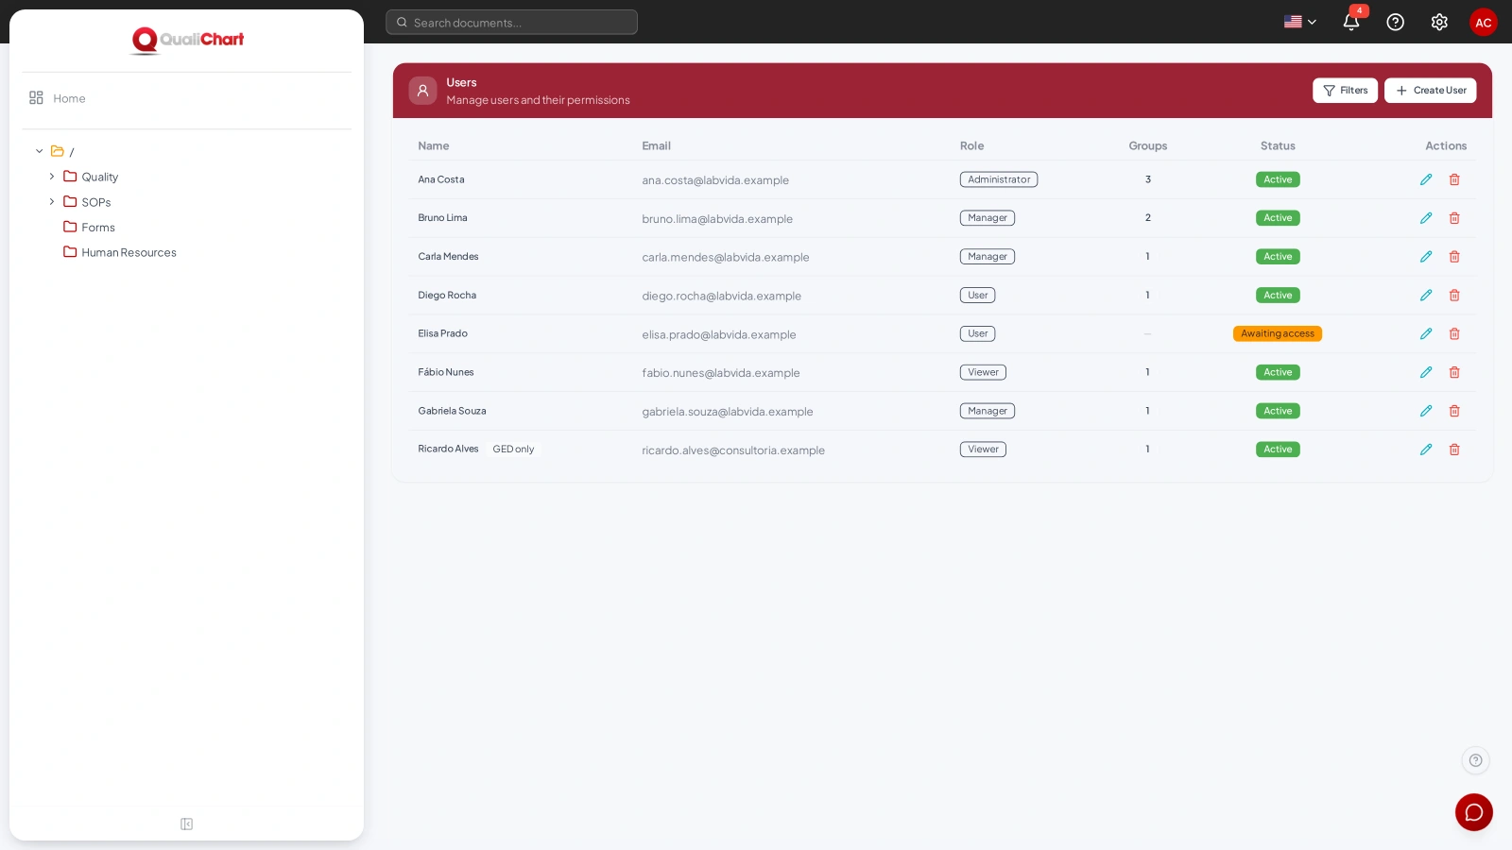Edit user Ana Costa

click(x=1426, y=179)
